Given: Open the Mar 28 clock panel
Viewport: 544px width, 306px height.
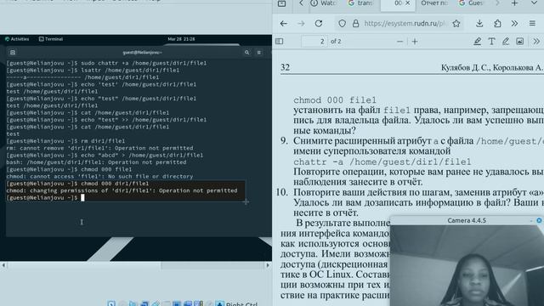Looking at the screenshot, I should point(181,39).
